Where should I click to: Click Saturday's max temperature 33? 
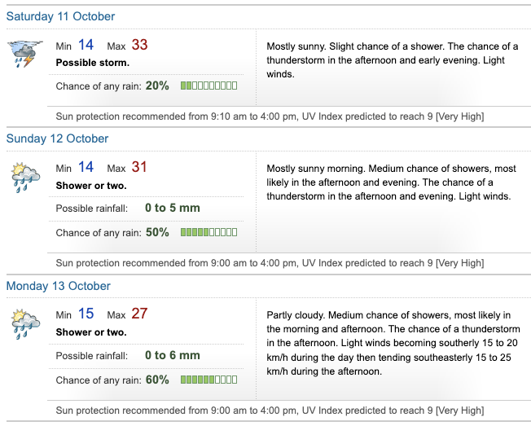tap(139, 46)
